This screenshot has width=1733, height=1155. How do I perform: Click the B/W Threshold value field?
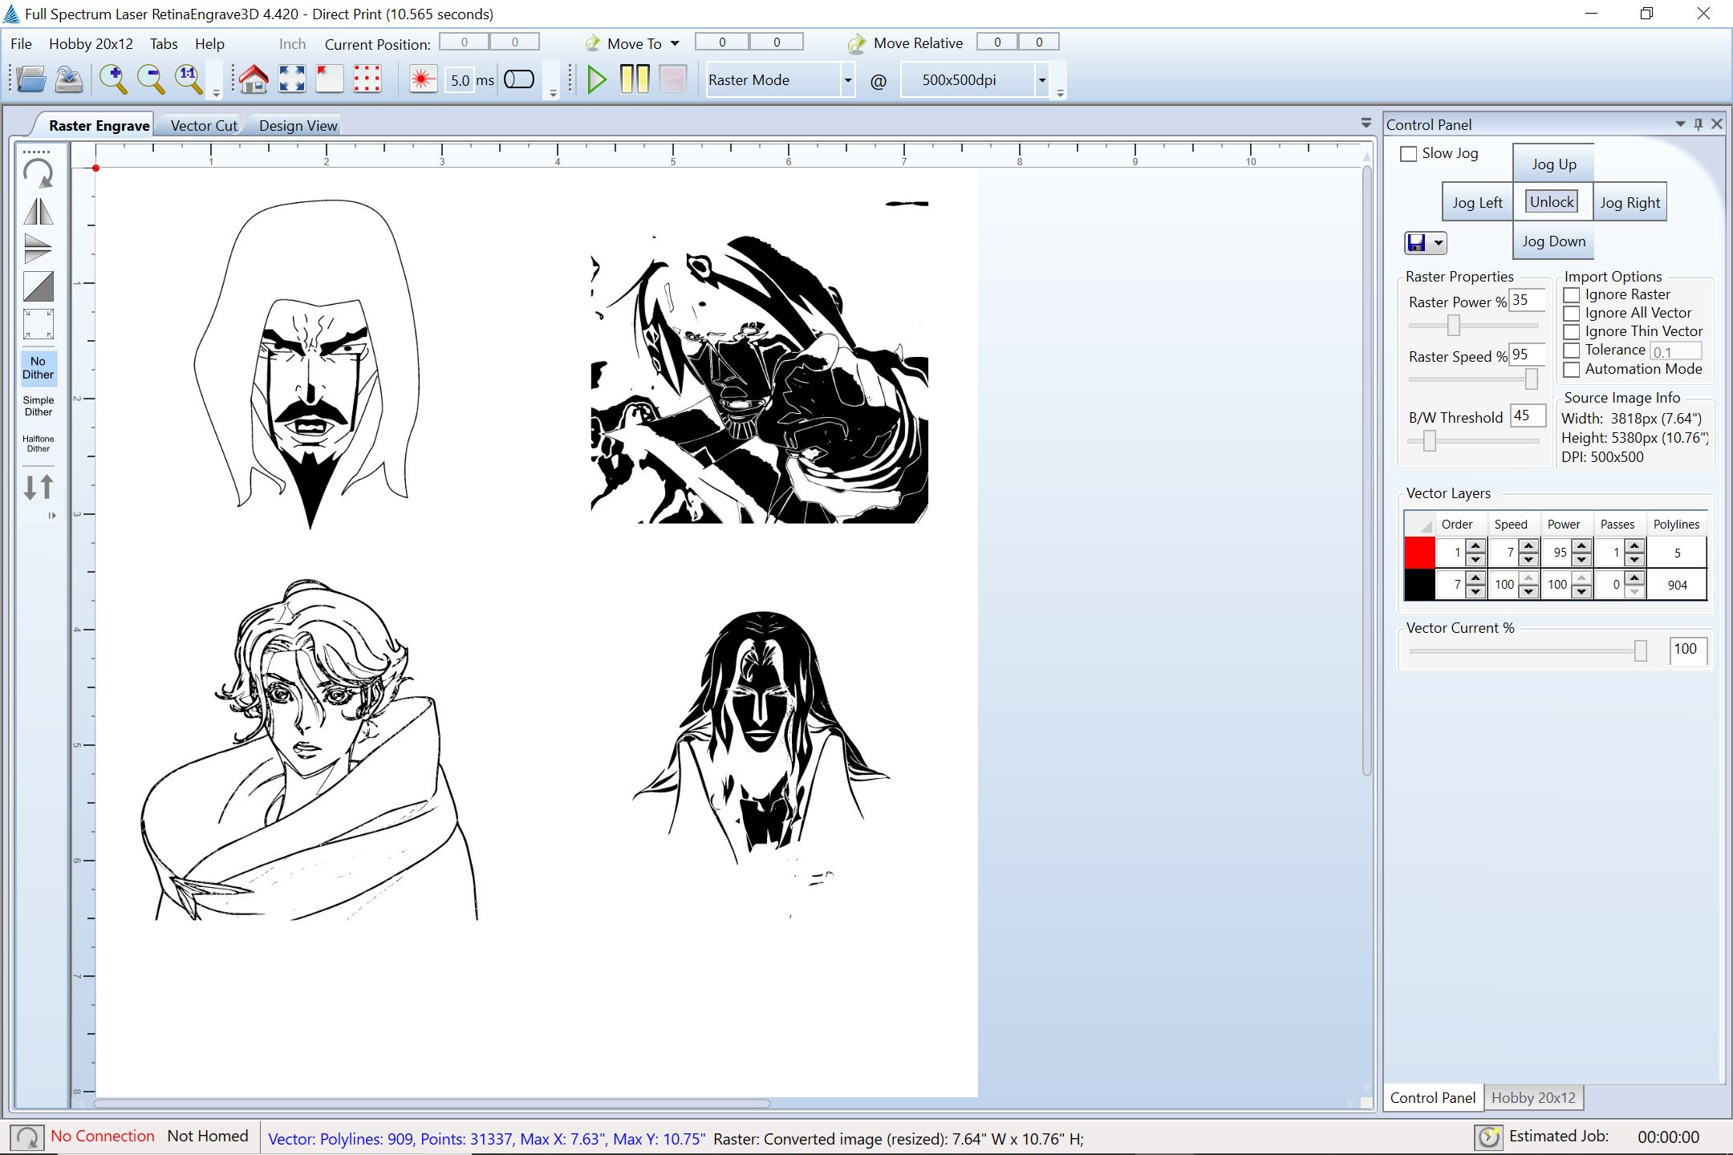click(1528, 415)
